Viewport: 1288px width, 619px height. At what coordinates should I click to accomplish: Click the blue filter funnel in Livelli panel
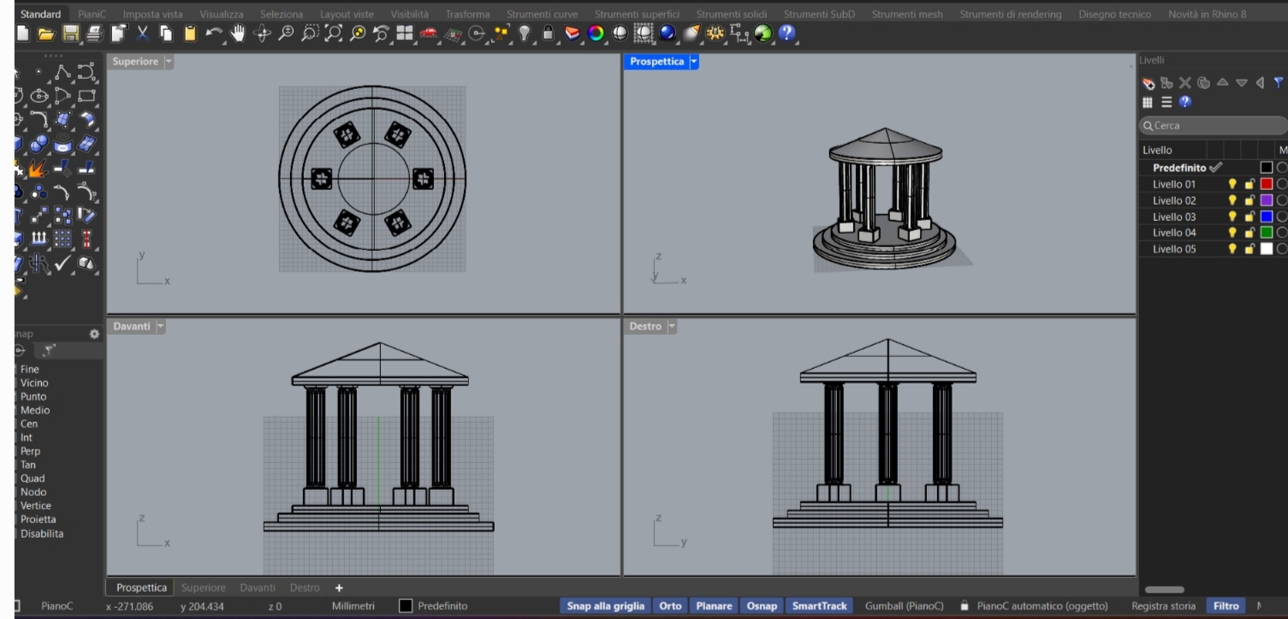click(x=1279, y=83)
